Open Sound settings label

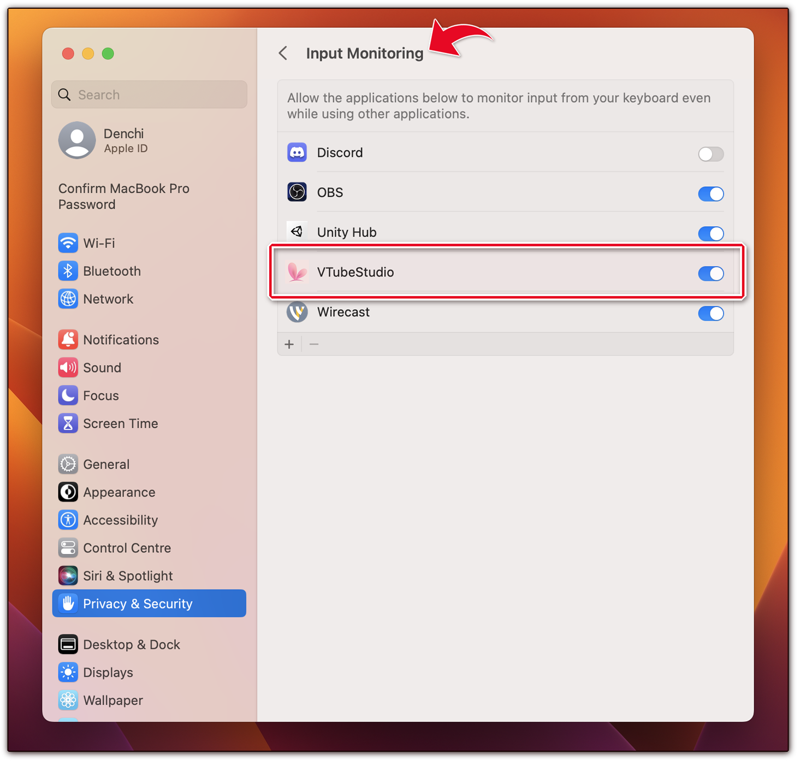pyautogui.click(x=102, y=368)
